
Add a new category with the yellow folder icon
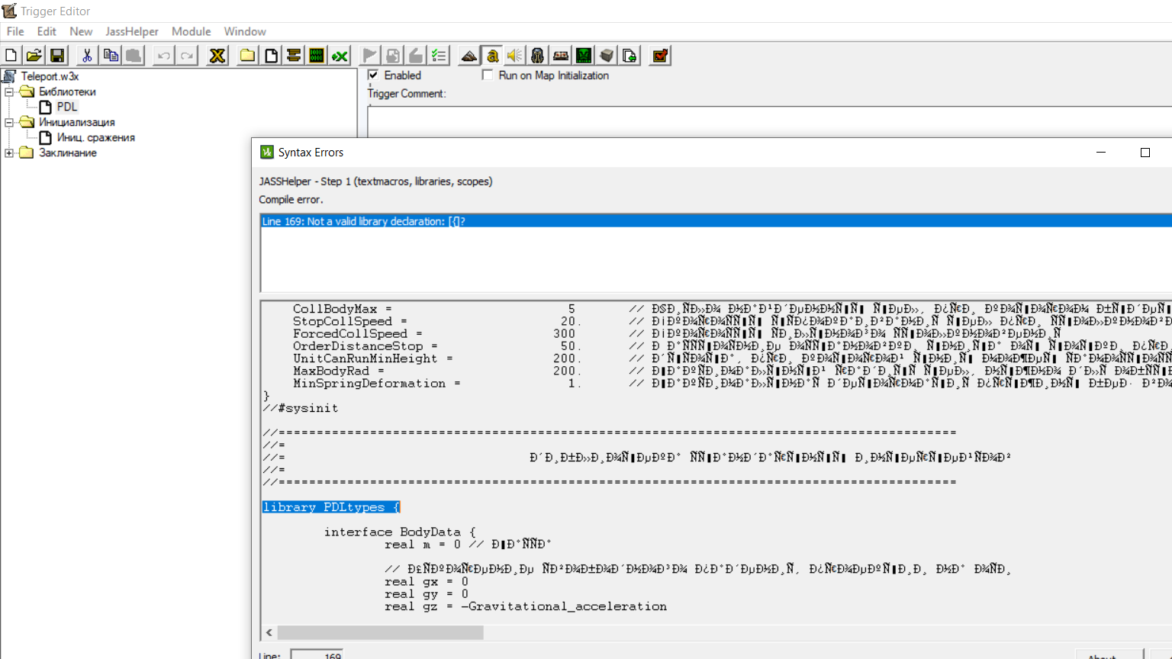247,56
